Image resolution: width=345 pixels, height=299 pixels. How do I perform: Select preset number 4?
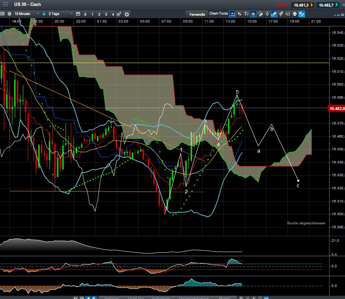tap(113, 14)
